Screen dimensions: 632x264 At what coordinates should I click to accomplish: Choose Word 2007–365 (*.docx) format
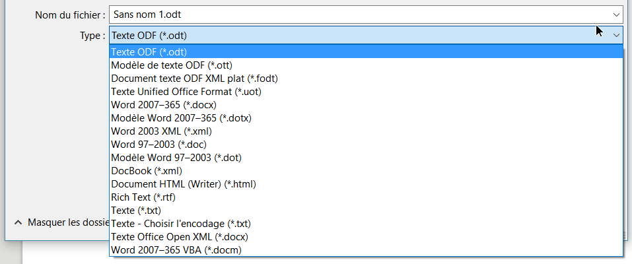pos(366,105)
